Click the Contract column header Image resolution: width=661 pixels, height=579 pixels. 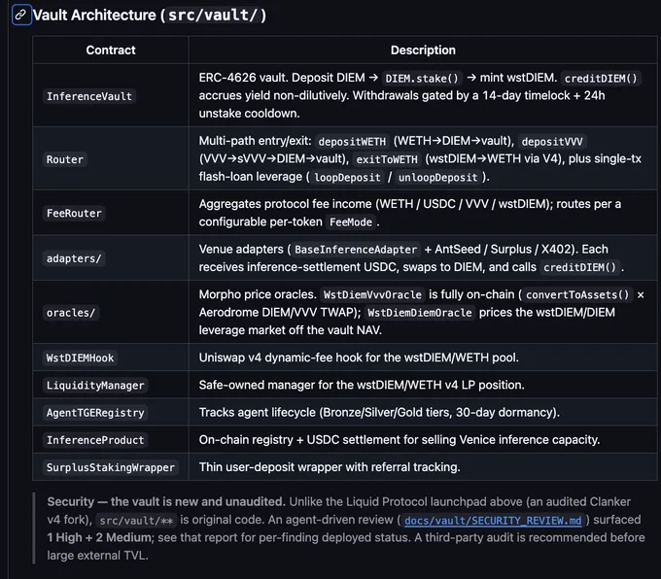111,51
